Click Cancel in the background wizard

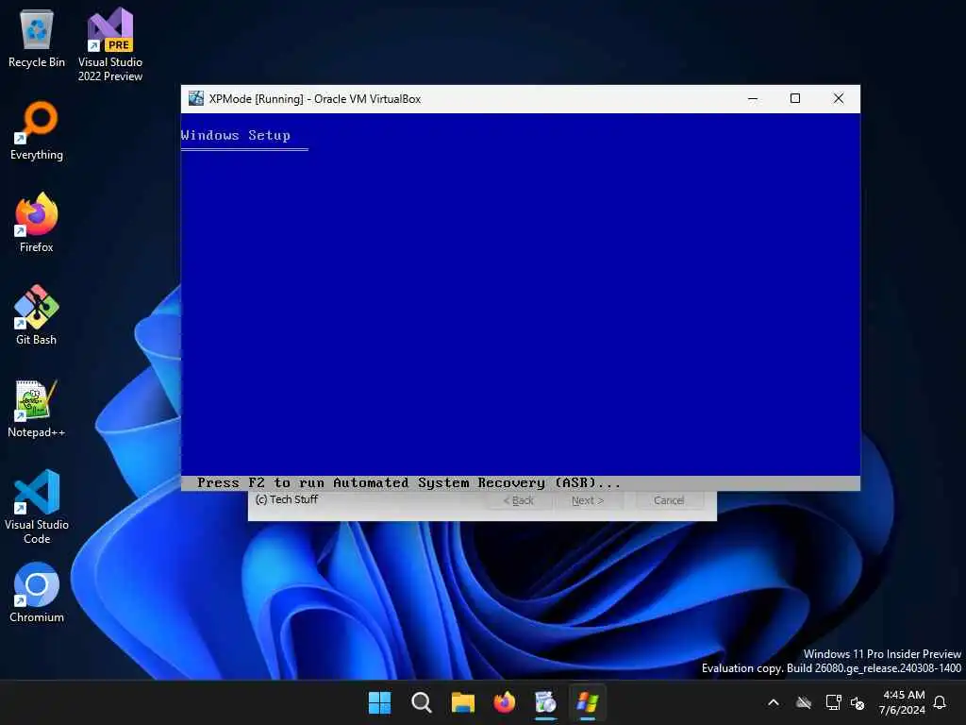pyautogui.click(x=669, y=500)
